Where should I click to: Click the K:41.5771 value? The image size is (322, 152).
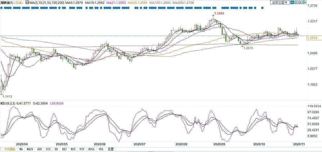(x=24, y=103)
